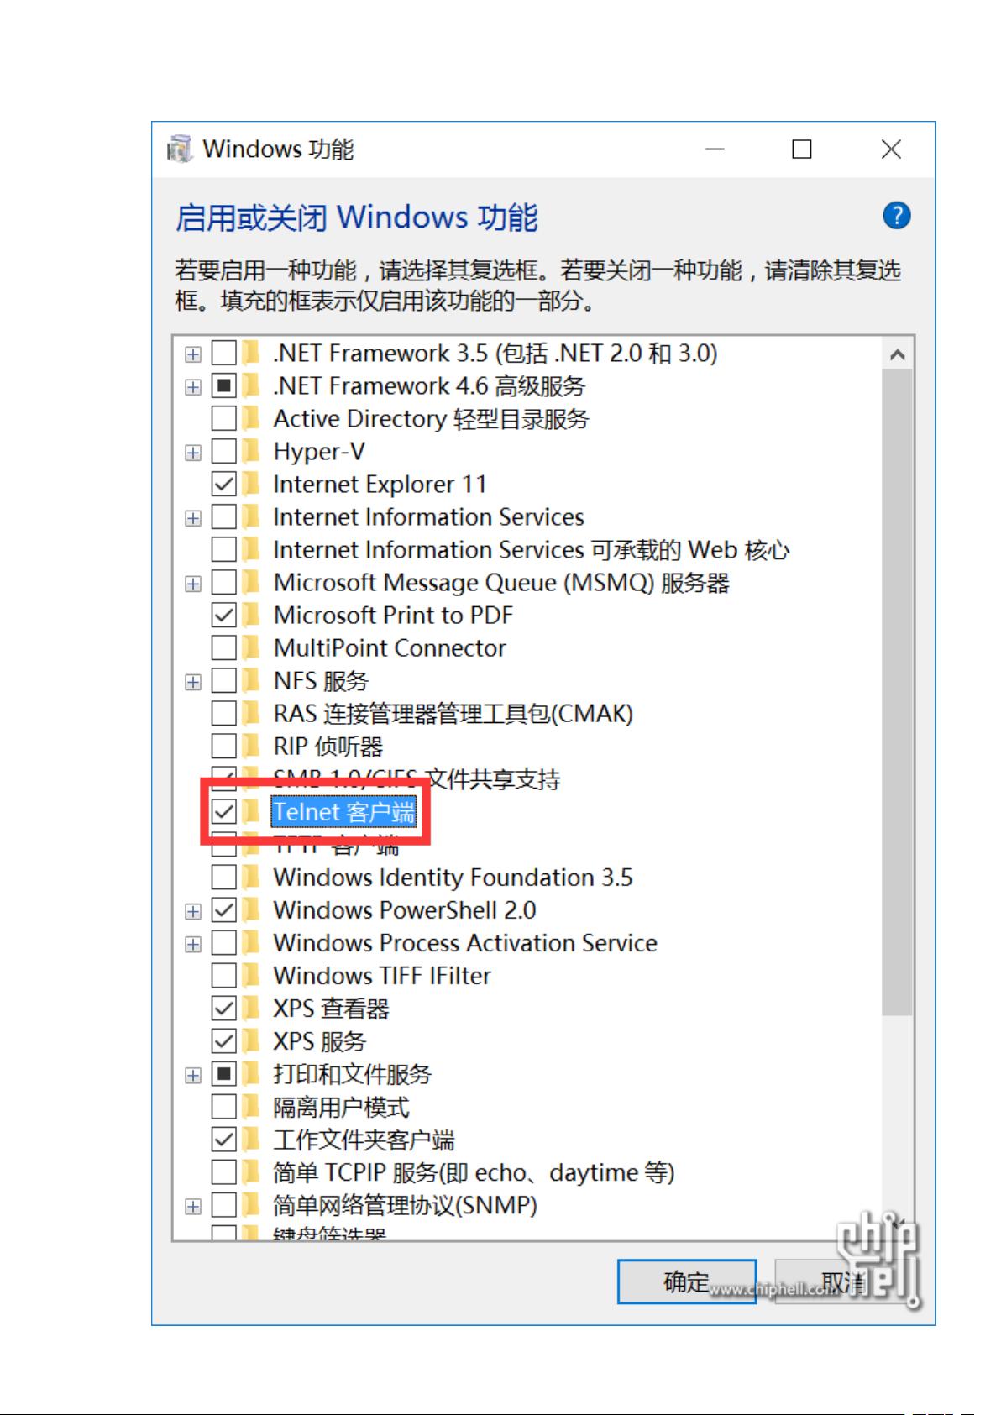Viewport: 1001px width, 1415px height.
Task: Open the help question mark icon
Action: pos(896,216)
